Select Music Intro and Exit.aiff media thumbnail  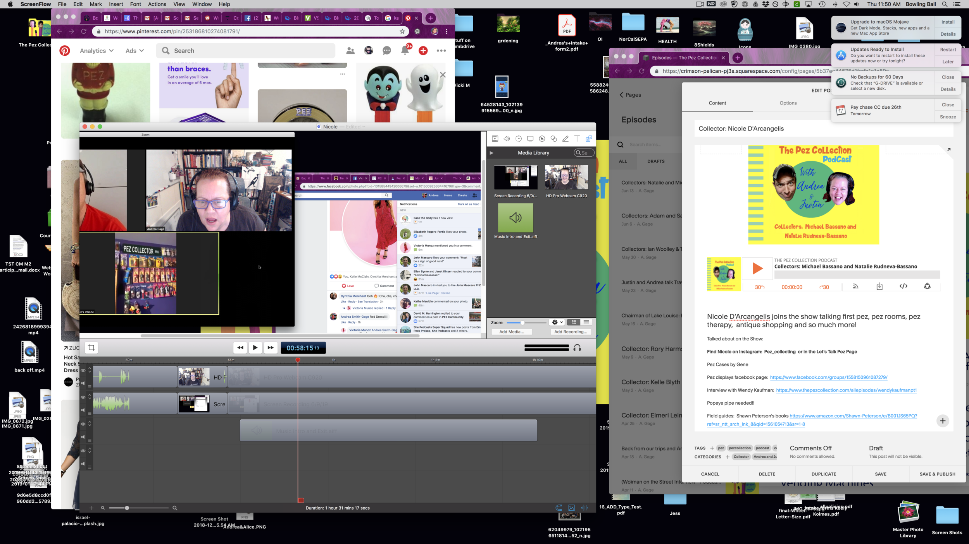516,218
